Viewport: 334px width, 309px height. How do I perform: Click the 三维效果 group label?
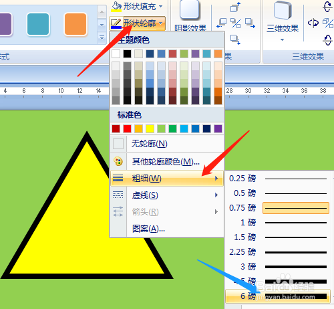(x=308, y=57)
